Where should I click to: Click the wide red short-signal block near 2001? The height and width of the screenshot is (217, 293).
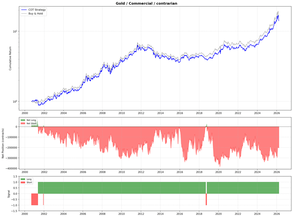coord(35,199)
